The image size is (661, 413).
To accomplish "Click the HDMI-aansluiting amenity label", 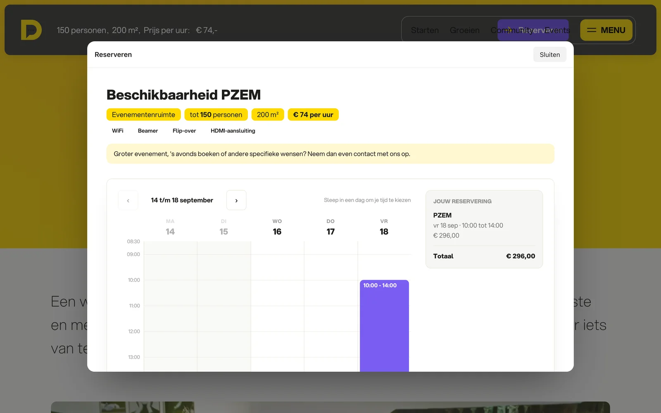I will (x=233, y=131).
